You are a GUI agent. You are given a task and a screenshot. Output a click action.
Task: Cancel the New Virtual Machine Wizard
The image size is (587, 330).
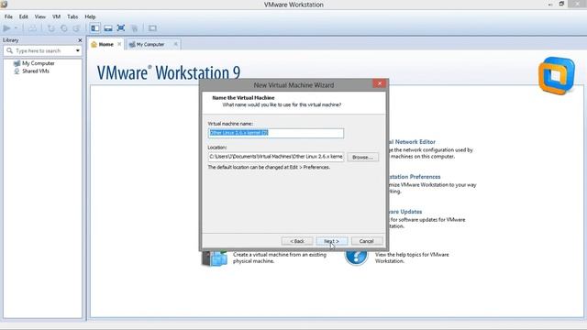(367, 241)
